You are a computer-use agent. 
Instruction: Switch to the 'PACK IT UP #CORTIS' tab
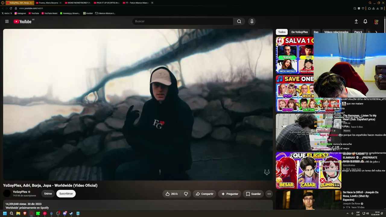(x=106, y=3)
